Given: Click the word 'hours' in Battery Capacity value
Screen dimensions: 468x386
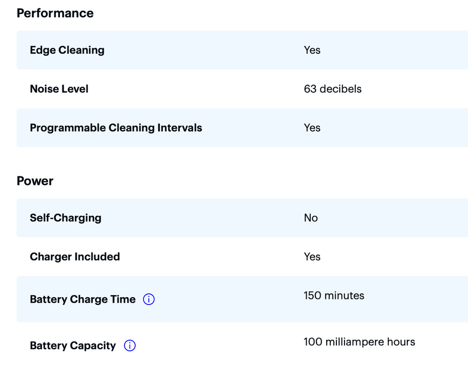Looking at the screenshot, I should (x=401, y=342).
